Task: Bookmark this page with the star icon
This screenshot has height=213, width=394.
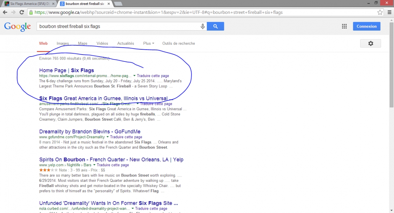Action: click(x=380, y=12)
